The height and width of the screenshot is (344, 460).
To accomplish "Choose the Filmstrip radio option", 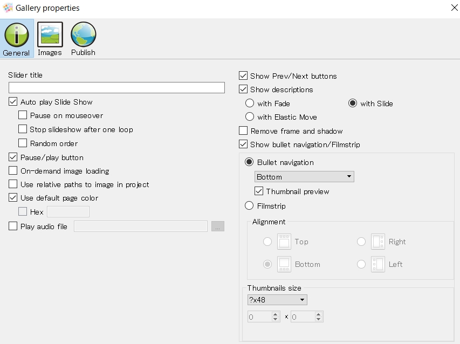I will tap(249, 205).
